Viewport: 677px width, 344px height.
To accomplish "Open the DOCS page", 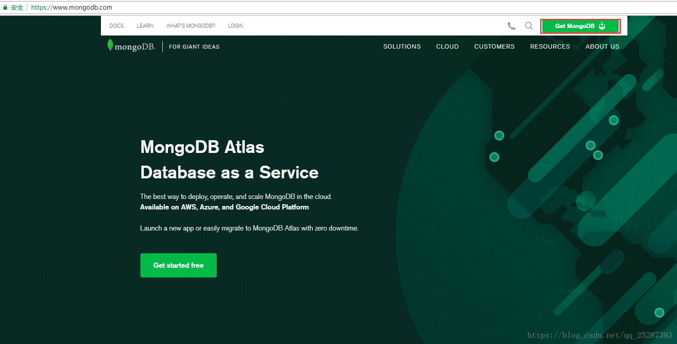I will (116, 25).
